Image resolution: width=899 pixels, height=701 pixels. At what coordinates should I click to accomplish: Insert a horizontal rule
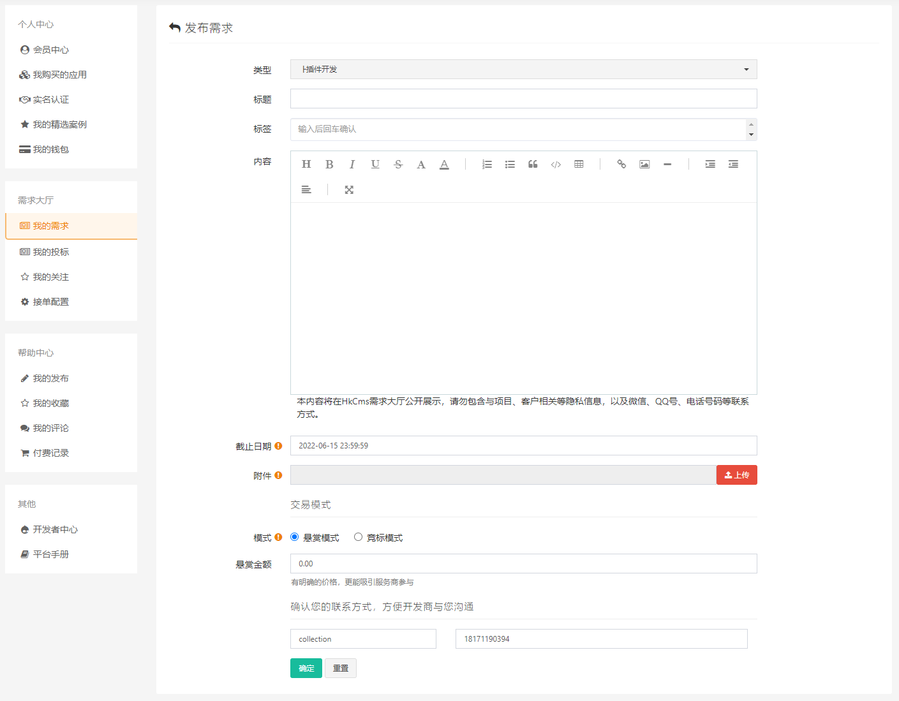(x=667, y=165)
